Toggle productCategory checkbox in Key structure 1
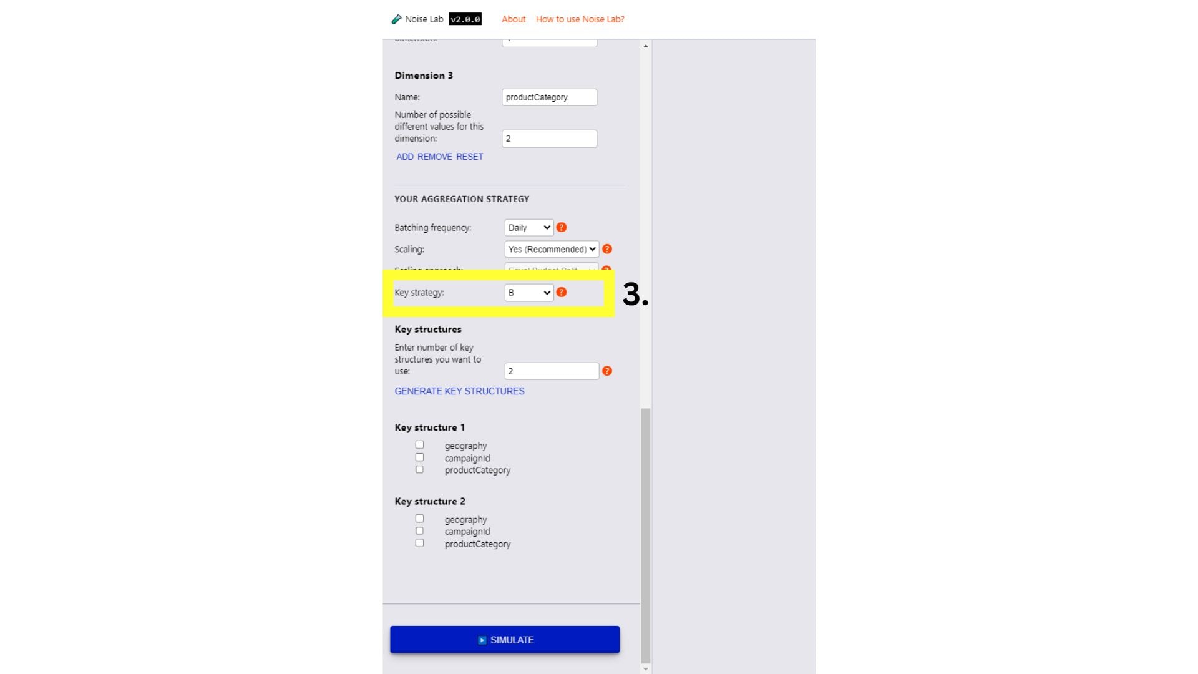Image resolution: width=1198 pixels, height=674 pixels. pos(420,469)
